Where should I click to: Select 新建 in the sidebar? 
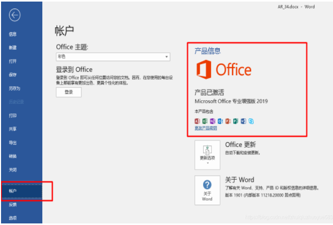(x=13, y=48)
